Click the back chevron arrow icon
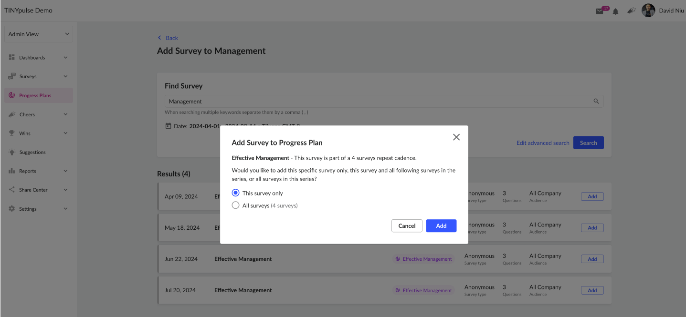The image size is (686, 317). 159,38
